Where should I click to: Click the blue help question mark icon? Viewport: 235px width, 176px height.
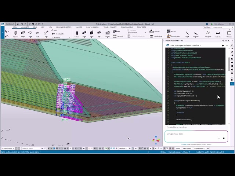point(207,24)
